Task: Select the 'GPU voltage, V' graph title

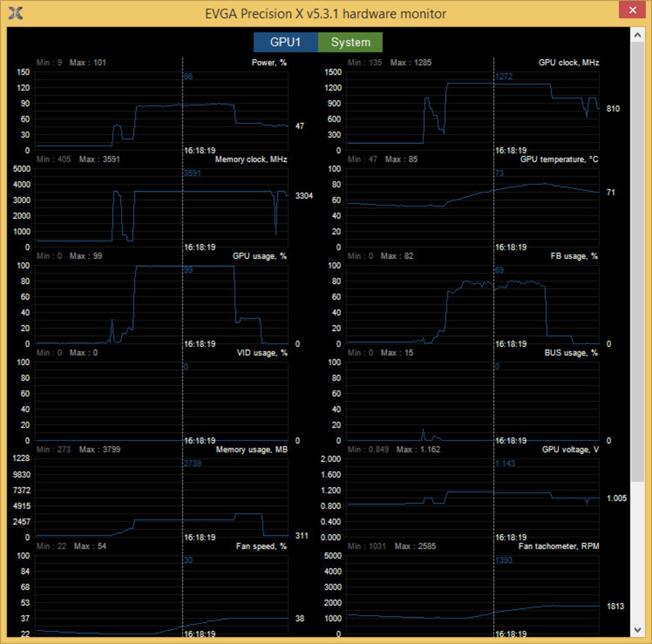Action: tap(571, 450)
